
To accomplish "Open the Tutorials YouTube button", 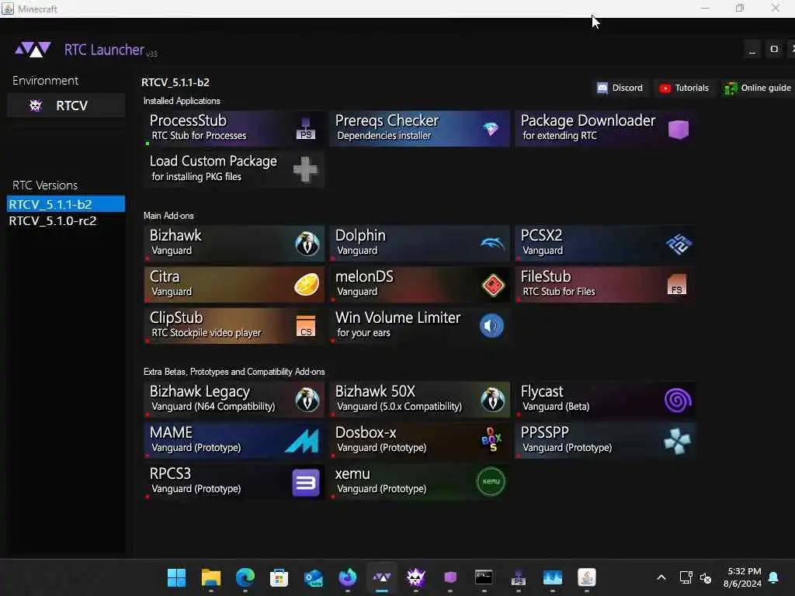I will pos(684,88).
